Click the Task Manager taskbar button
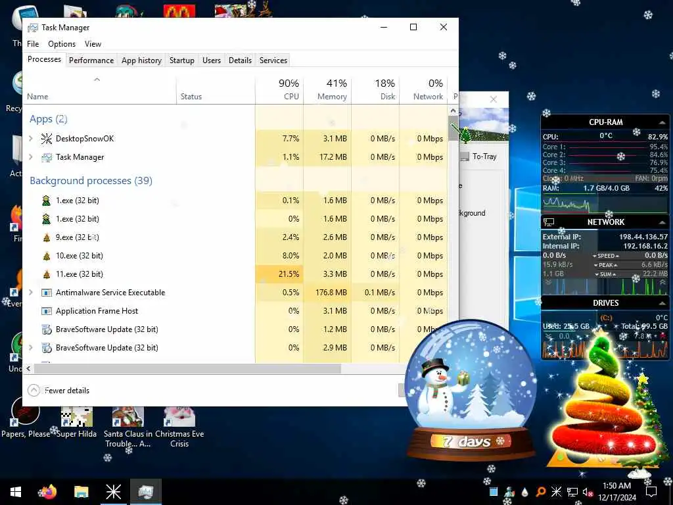The width and height of the screenshot is (673, 505). pyautogui.click(x=146, y=492)
